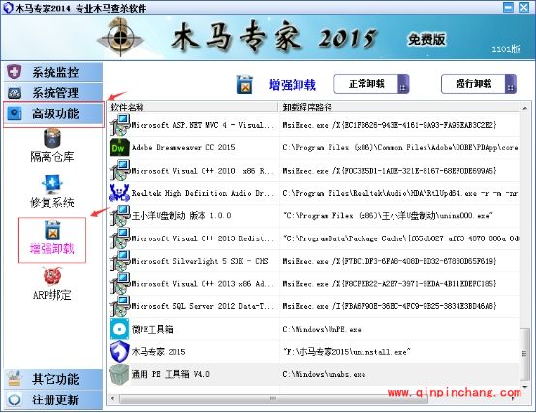This screenshot has height=413, width=536.
Task: Open the 系统管理 menu section
Action: pos(53,93)
